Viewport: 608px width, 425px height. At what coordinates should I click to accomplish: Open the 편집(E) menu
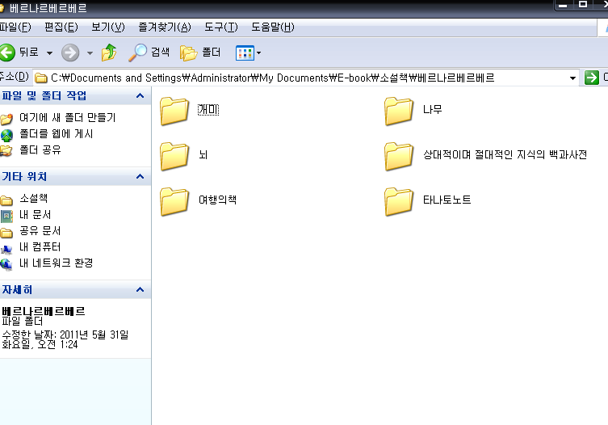pyautogui.click(x=61, y=27)
